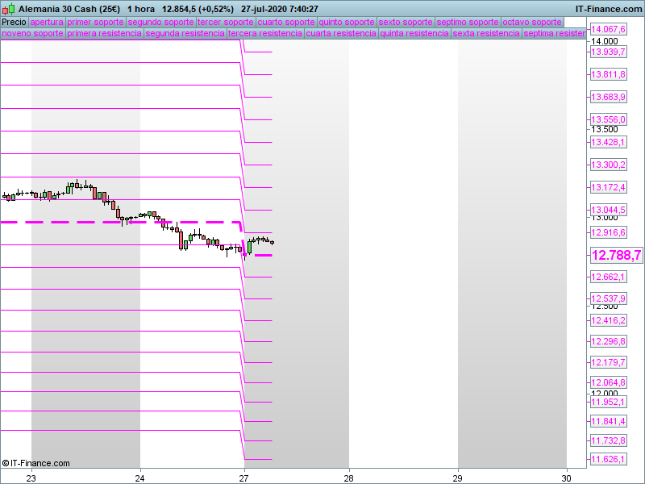Click the date 24 on time axis

[140, 477]
